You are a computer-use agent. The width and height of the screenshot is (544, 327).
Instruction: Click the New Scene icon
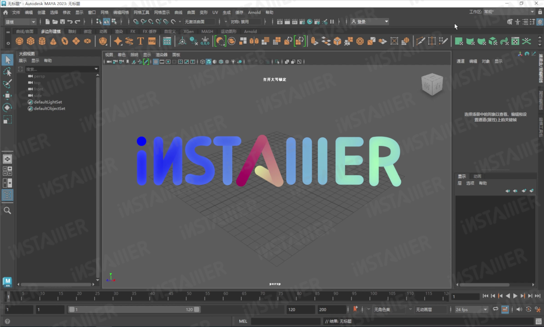47,22
